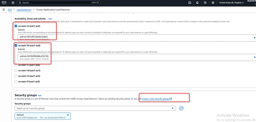Select the Create Application Load Balancer breadcrumb text

click(53, 10)
